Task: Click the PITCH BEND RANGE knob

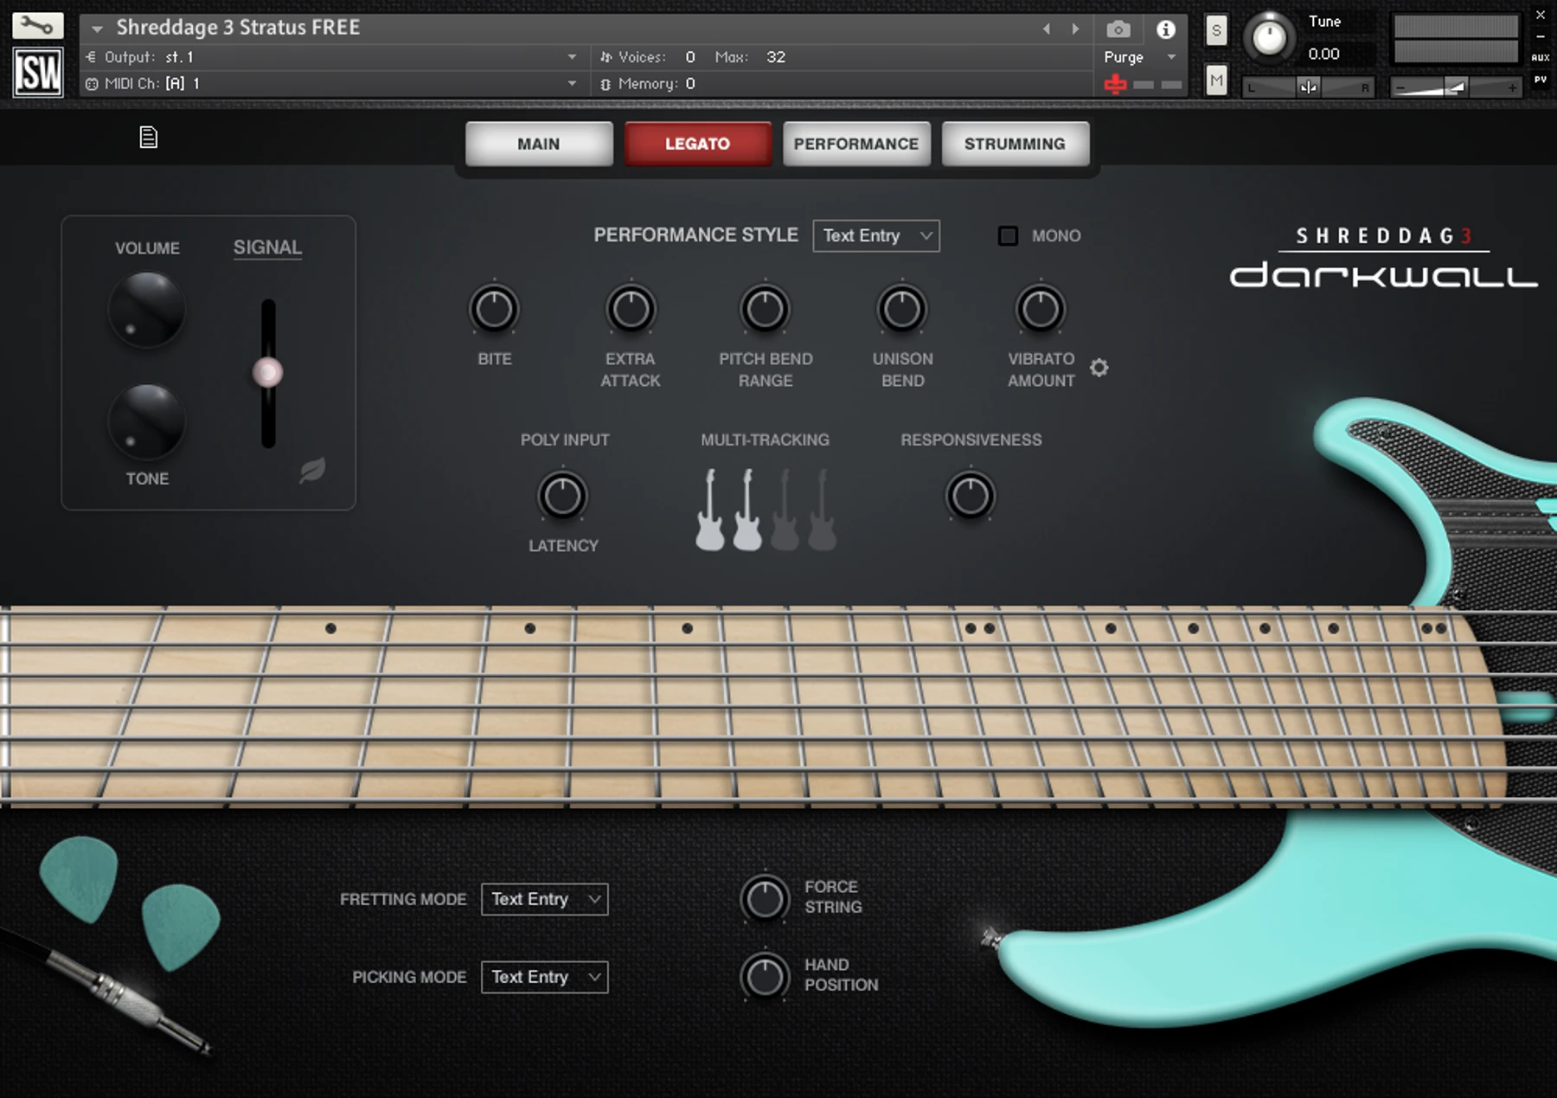Action: 765,309
